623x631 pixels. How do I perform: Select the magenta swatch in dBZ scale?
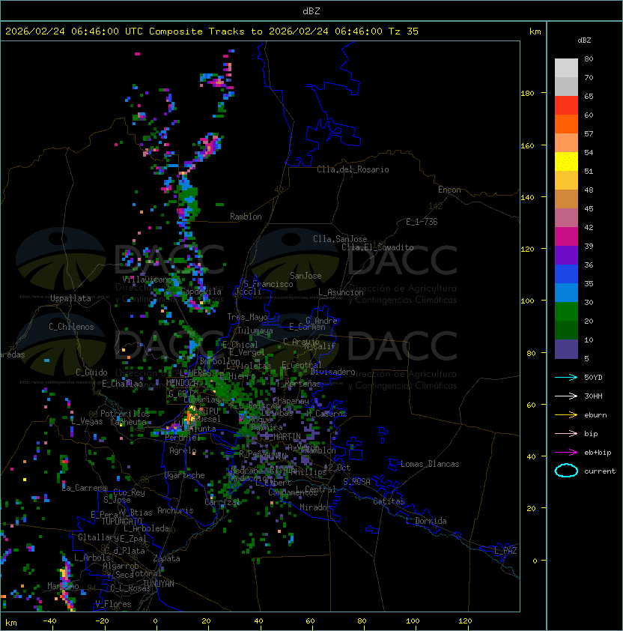tap(566, 237)
